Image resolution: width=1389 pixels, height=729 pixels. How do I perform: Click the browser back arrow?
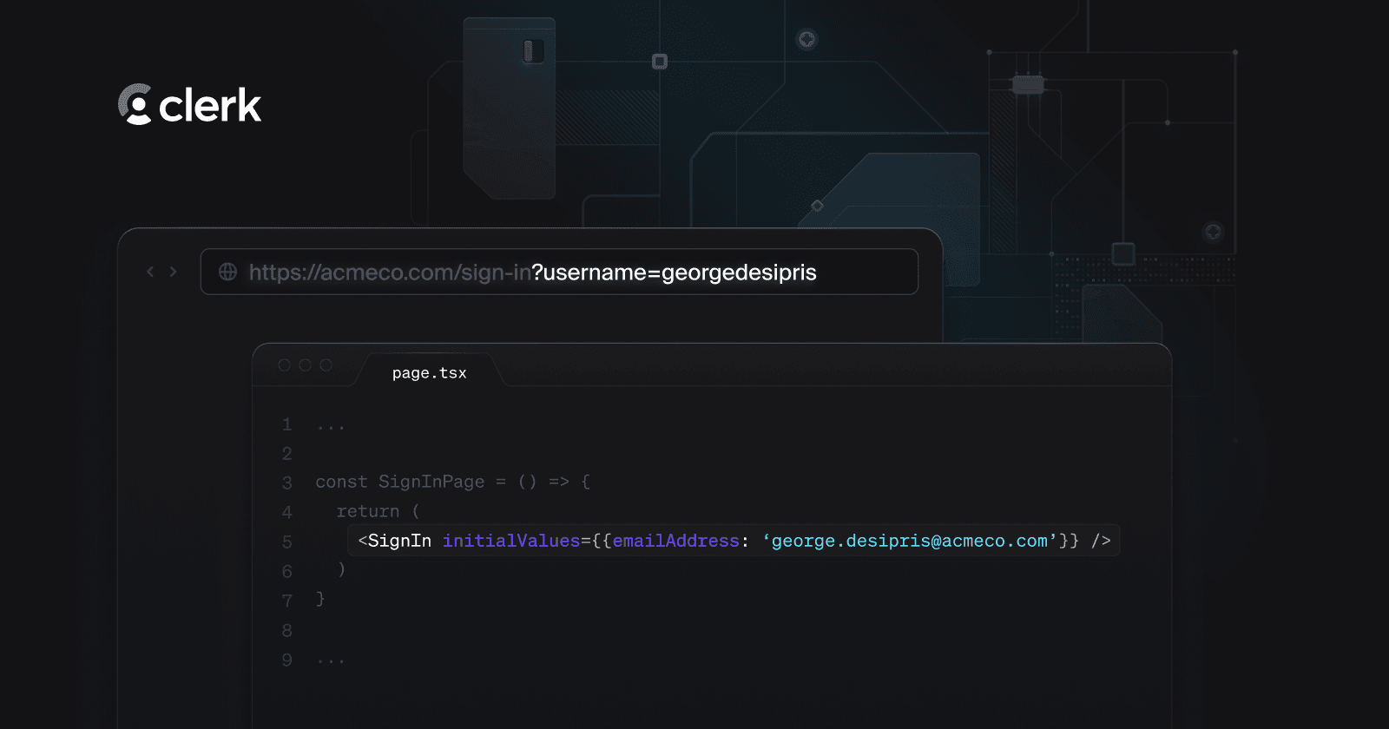click(150, 272)
